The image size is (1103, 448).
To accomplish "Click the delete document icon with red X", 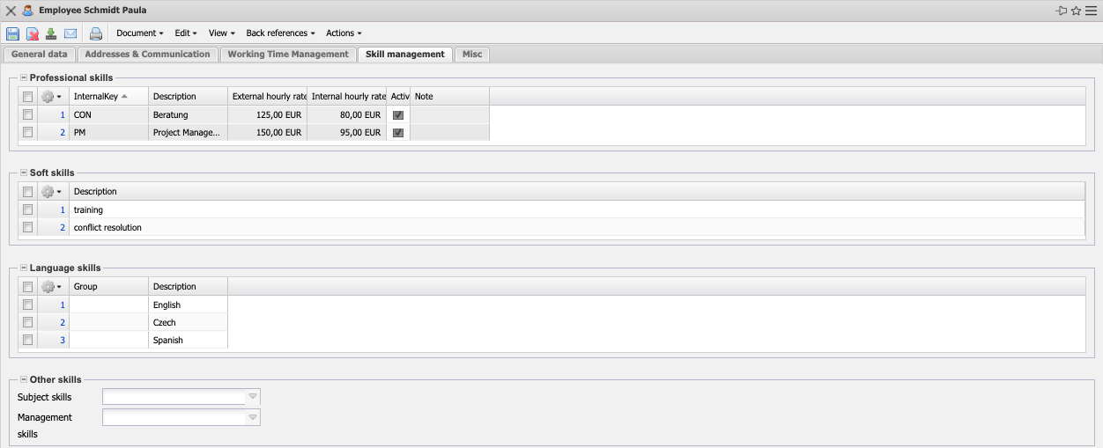I will (32, 33).
